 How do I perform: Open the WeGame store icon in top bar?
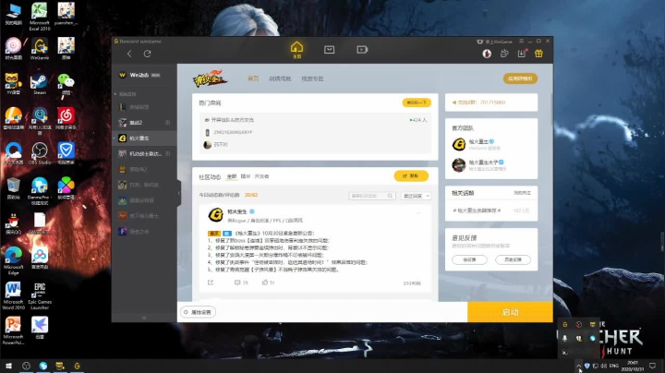point(329,50)
